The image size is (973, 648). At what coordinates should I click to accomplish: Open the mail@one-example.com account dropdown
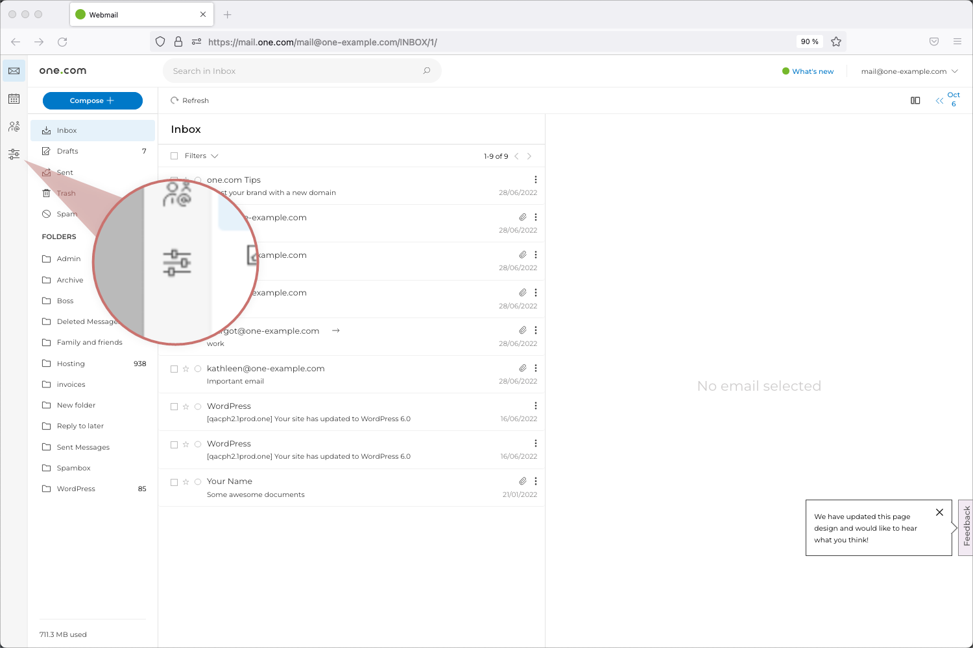(x=909, y=71)
